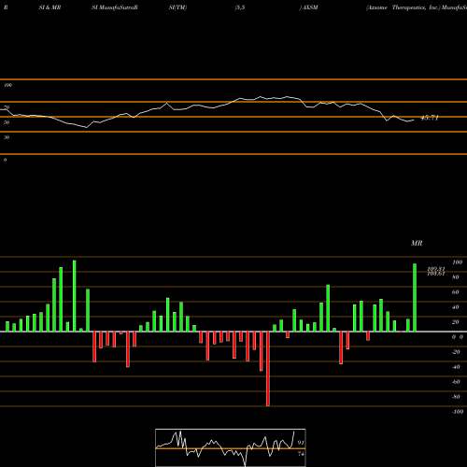This screenshot has width=467, height=467.
Task: Click the 102.31 value beside the last bar
Action: coord(436,269)
